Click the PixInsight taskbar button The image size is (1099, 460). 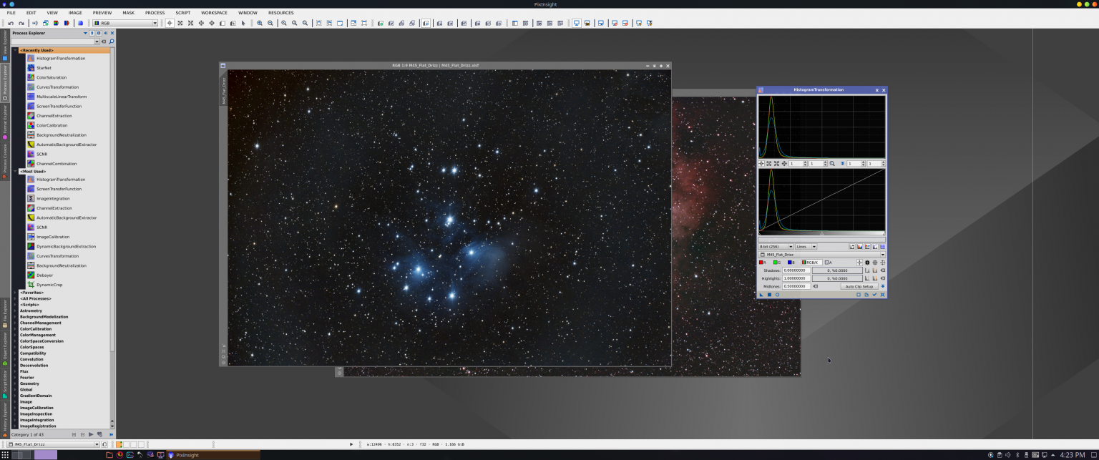(185, 455)
